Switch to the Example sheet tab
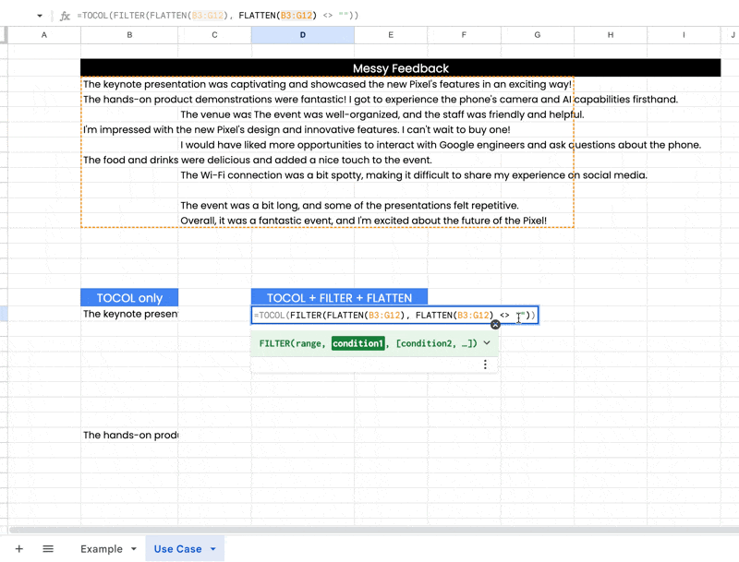 [x=102, y=549]
